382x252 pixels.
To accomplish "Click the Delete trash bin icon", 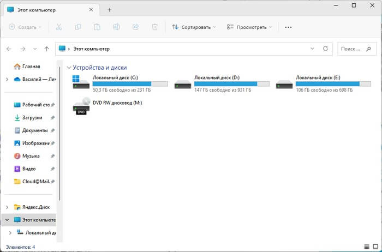I will pos(154,27).
